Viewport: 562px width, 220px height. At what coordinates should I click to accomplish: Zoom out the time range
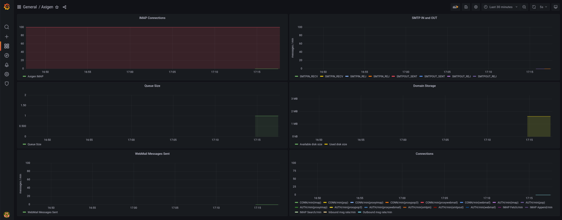[x=524, y=7]
